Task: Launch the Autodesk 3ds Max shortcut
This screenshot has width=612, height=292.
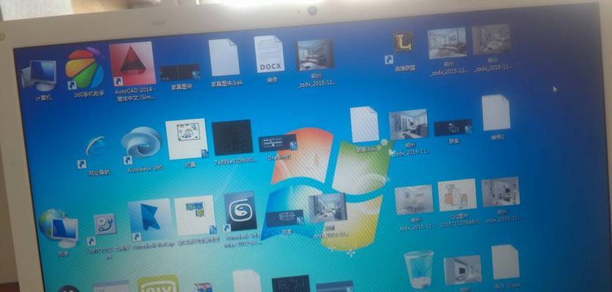Action: (x=241, y=211)
